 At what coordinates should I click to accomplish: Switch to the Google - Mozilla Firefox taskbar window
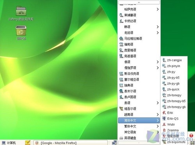[x=71, y=143]
